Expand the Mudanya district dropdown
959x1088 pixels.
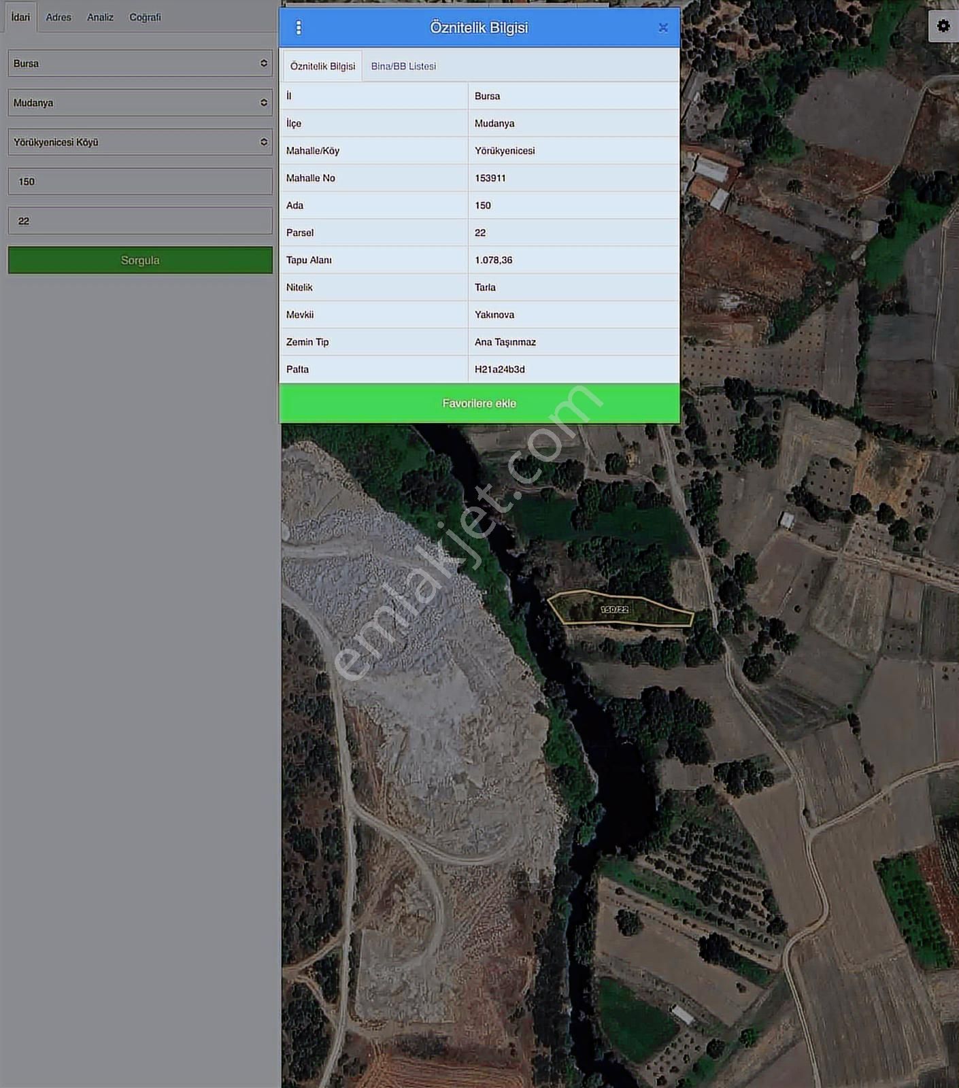coord(140,103)
